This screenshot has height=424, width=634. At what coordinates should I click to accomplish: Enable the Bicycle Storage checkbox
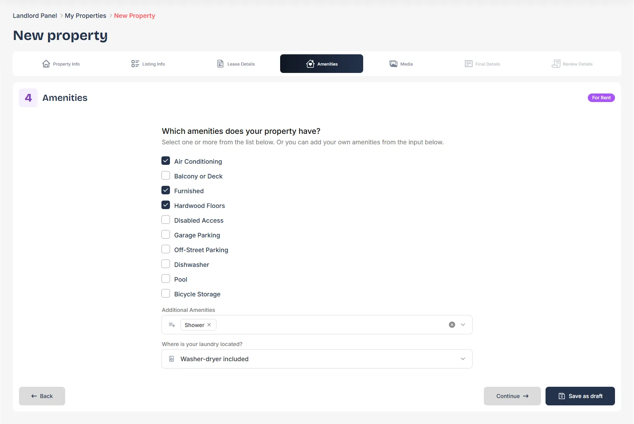point(166,293)
